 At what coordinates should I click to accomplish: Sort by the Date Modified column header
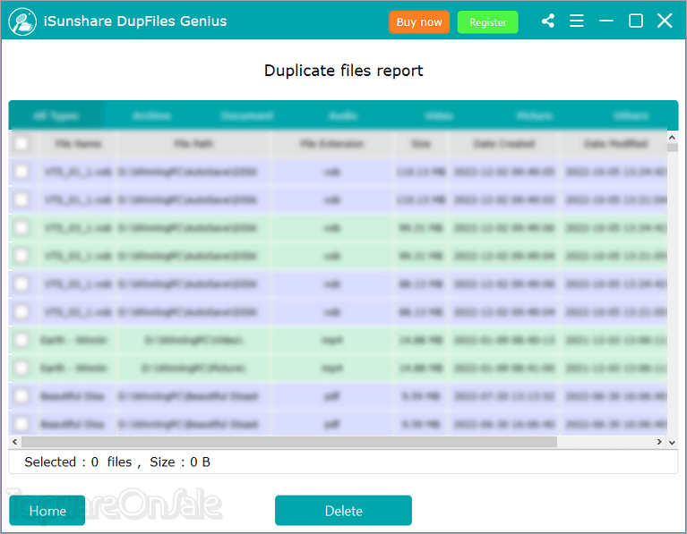614,144
